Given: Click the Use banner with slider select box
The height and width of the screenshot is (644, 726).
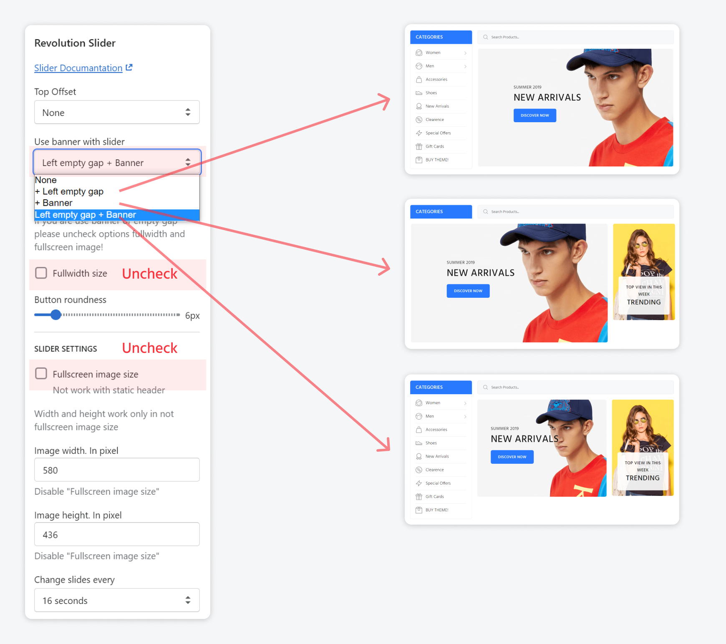Looking at the screenshot, I should [x=117, y=162].
